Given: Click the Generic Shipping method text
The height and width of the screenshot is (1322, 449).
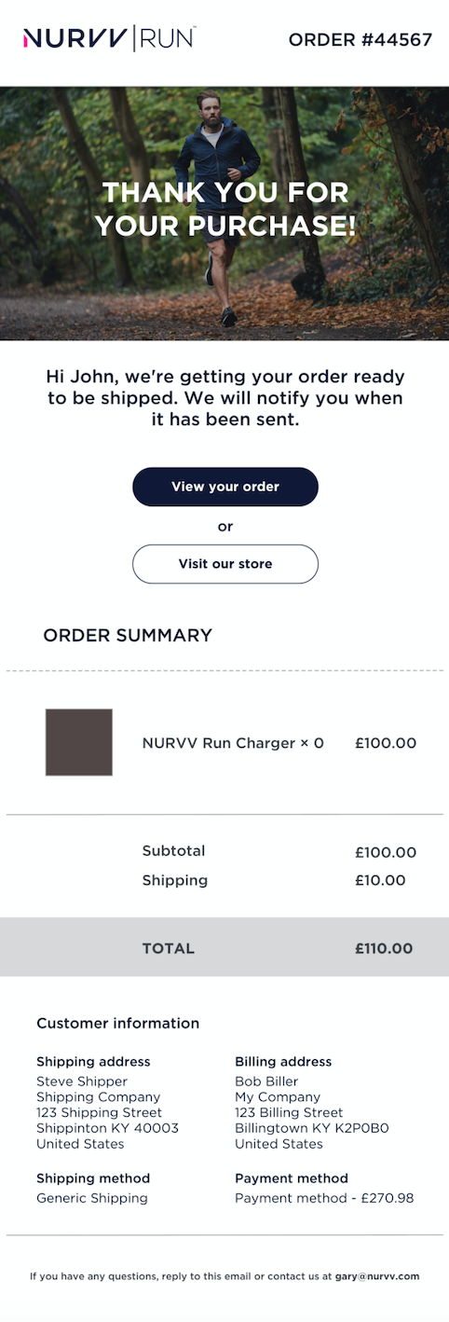Looking at the screenshot, I should [x=92, y=1198].
